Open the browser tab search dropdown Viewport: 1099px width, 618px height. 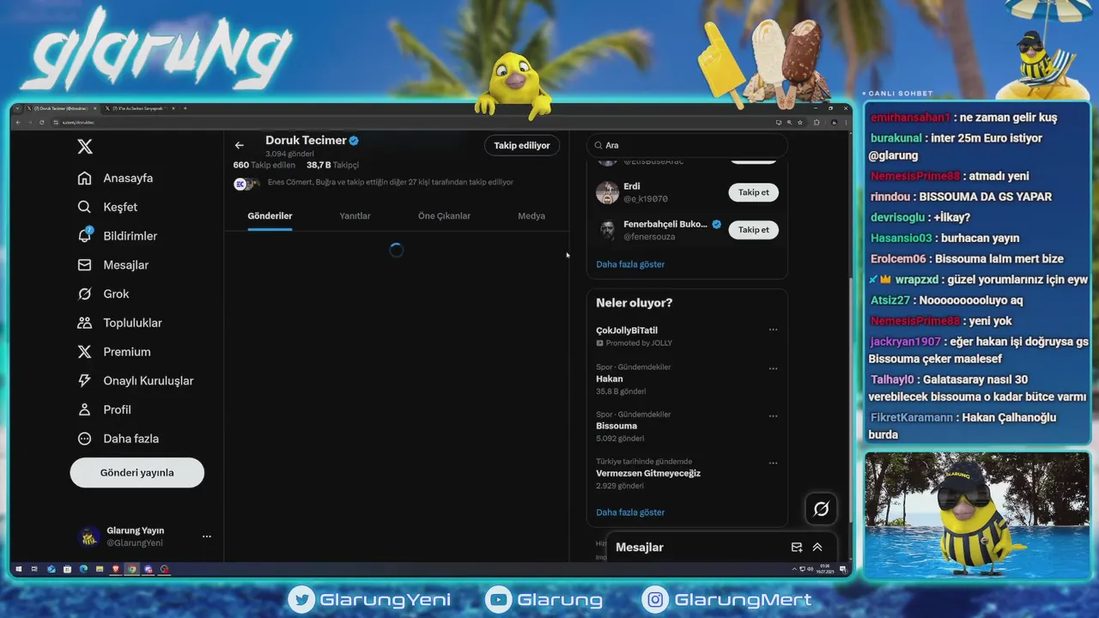[17, 108]
